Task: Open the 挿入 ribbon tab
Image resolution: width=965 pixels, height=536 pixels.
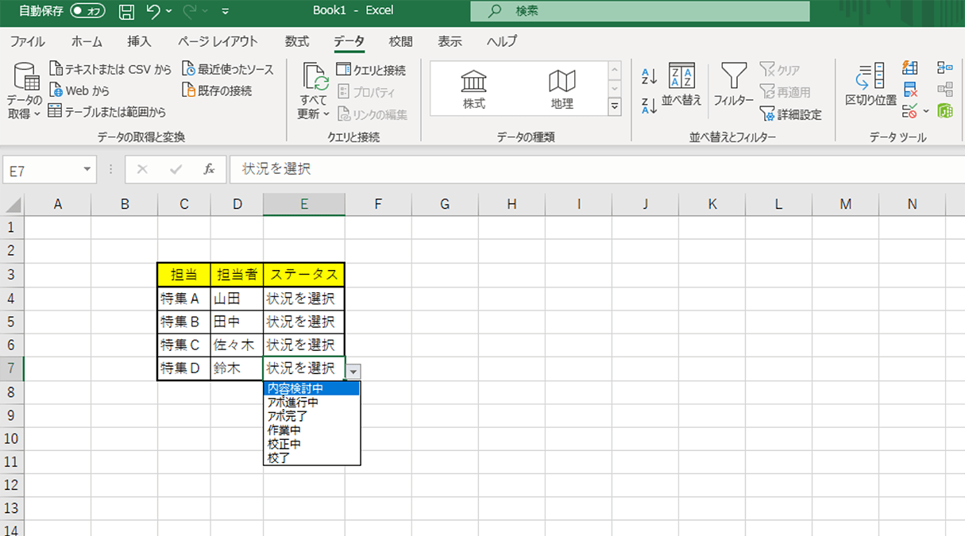Action: [x=139, y=41]
